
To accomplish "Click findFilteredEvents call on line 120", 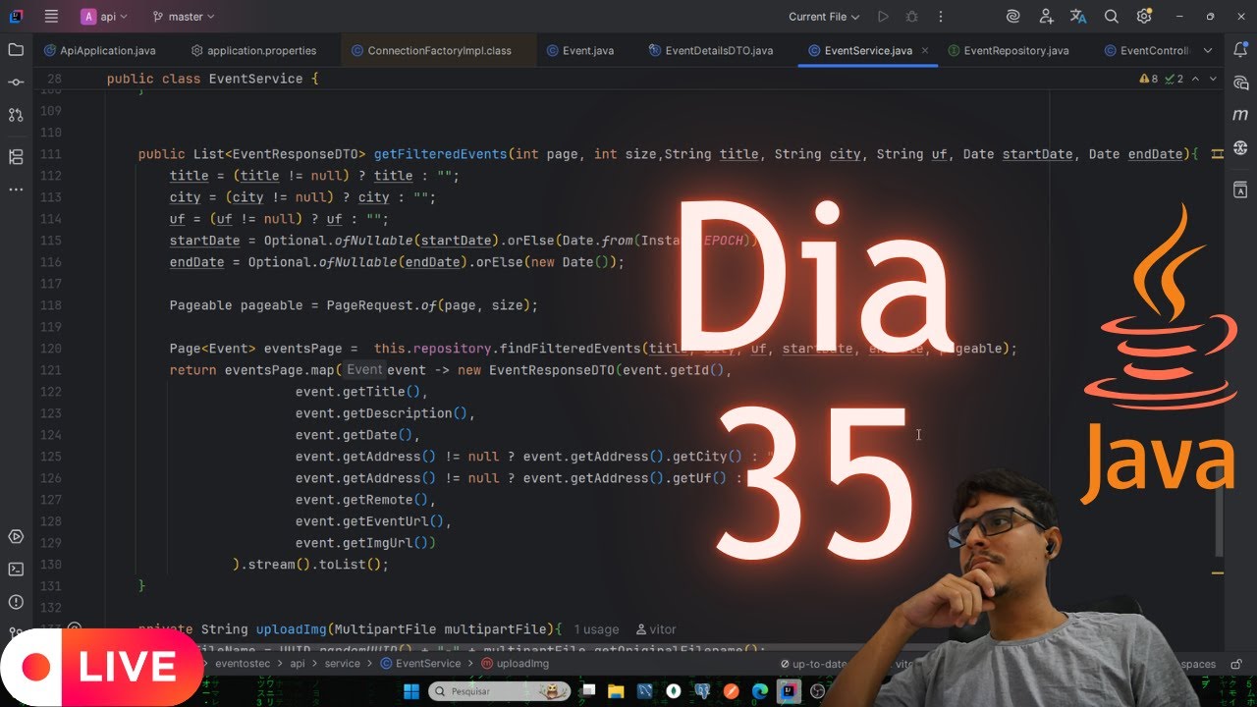I will pyautogui.click(x=570, y=349).
